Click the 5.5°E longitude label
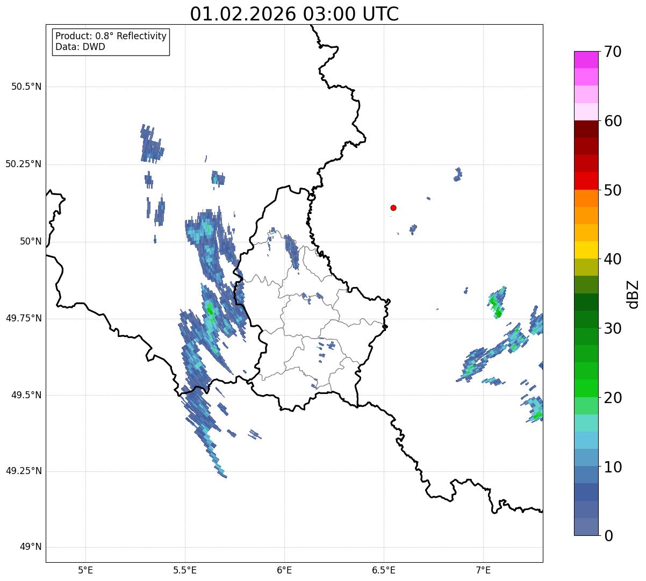The width and height of the screenshot is (646, 581). (x=185, y=570)
